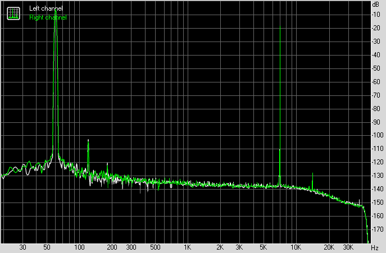
Task: Click the "-50" dB axis value
Action: (x=376, y=68)
